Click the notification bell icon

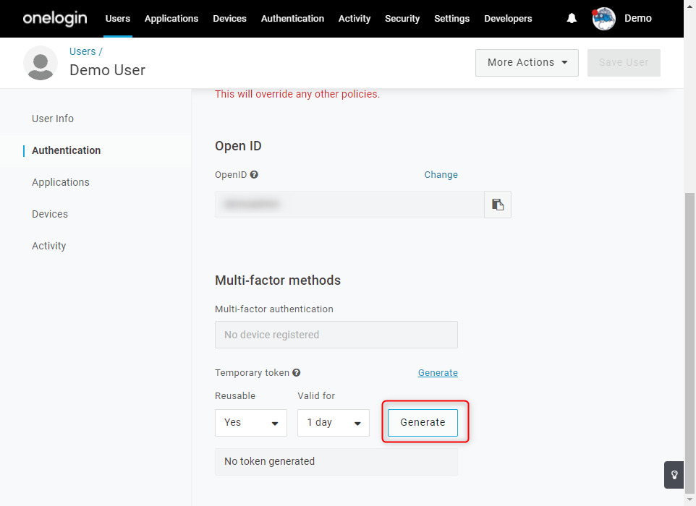click(x=572, y=18)
